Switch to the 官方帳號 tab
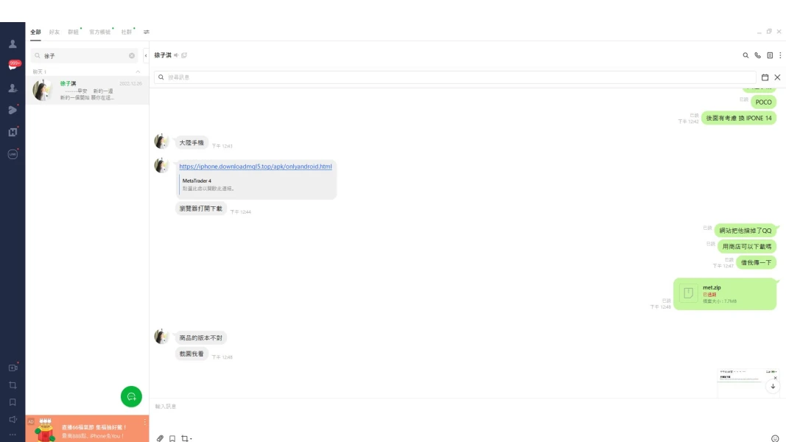This screenshot has width=786, height=442. tap(98, 32)
